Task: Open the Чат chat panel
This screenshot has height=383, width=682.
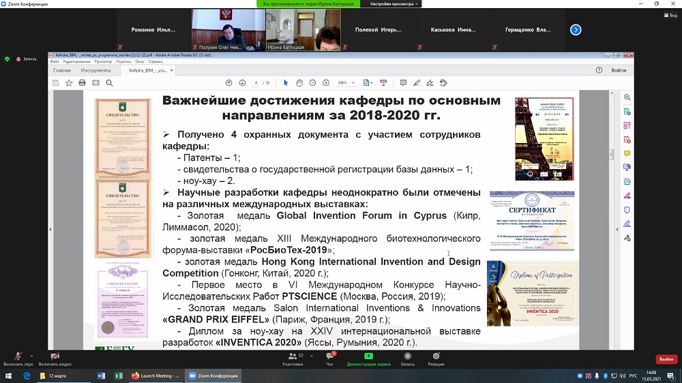Action: coord(329,358)
